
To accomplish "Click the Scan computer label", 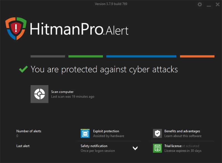I will click(62, 92).
